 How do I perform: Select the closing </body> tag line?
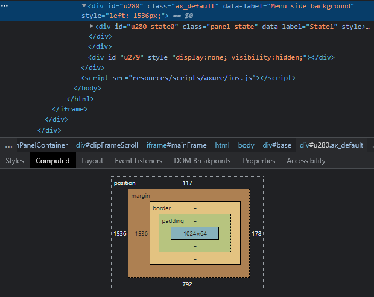pos(87,89)
